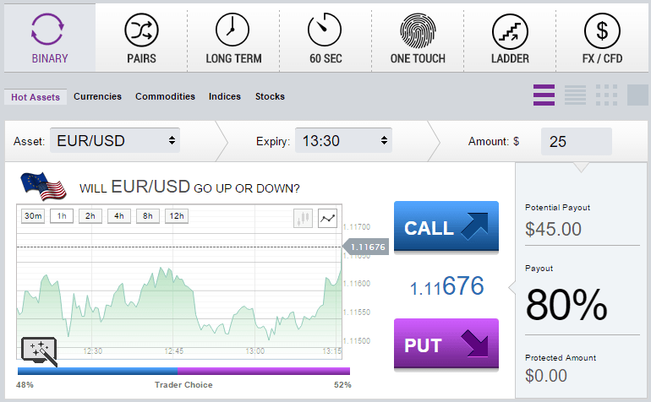
Task: Click the 1.11676 price tag on chart
Action: tap(366, 247)
